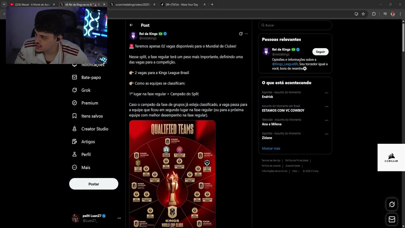Screen dimensions: 405x228
Task: Click the paiN LuanZ7 account avatar
Action: coord(76,218)
